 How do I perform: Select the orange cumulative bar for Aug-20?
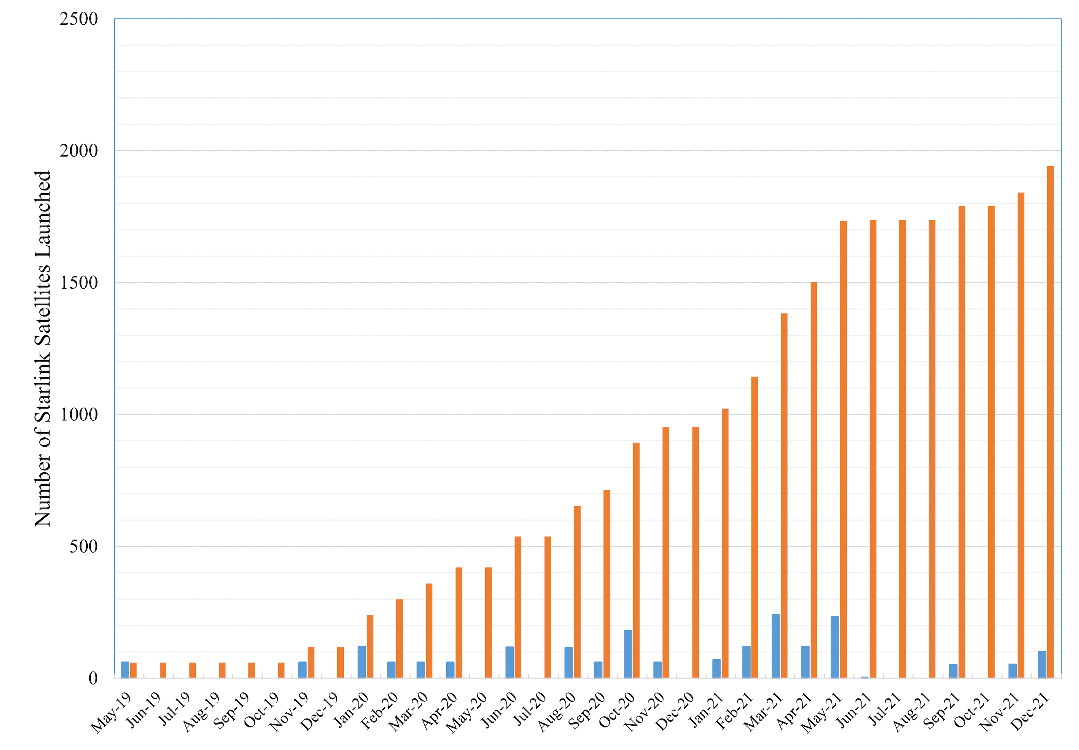tap(577, 592)
